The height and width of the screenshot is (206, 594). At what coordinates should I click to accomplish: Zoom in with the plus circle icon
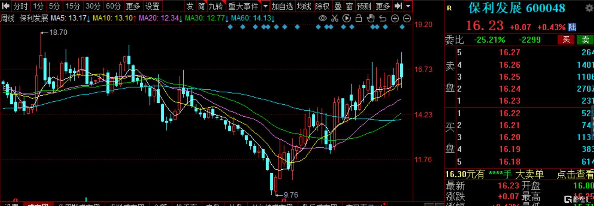coord(395,18)
